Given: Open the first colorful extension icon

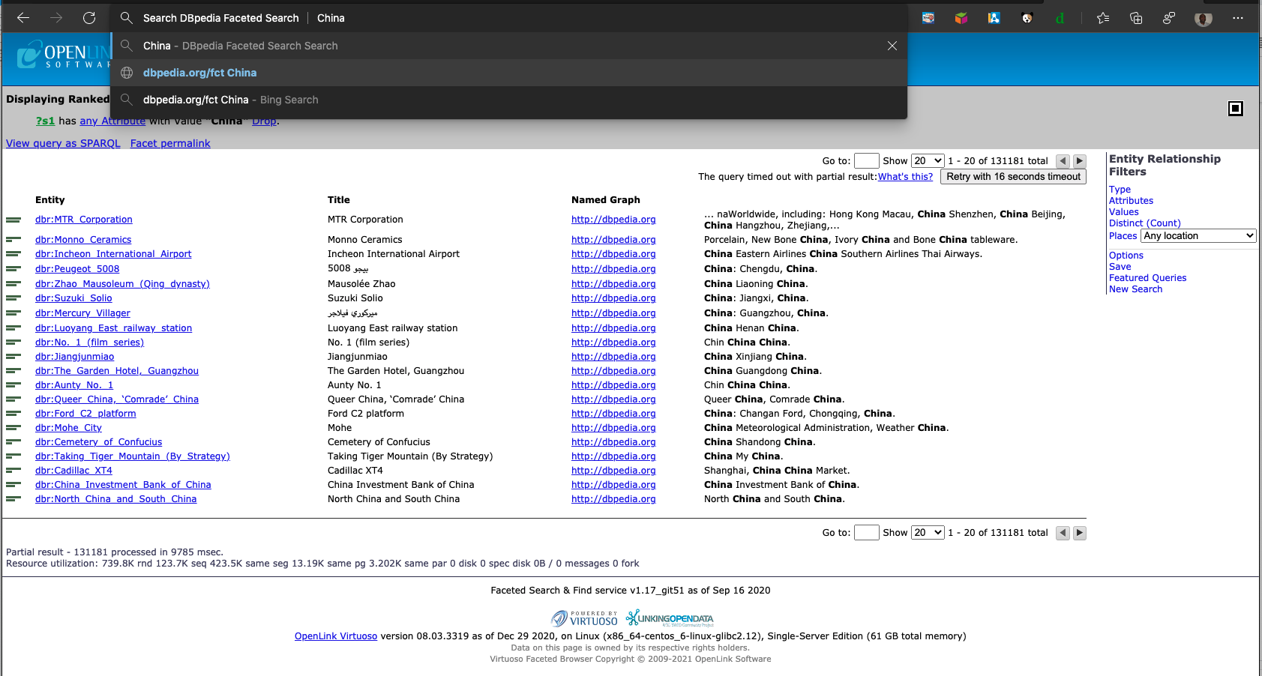Looking at the screenshot, I should [x=928, y=18].
